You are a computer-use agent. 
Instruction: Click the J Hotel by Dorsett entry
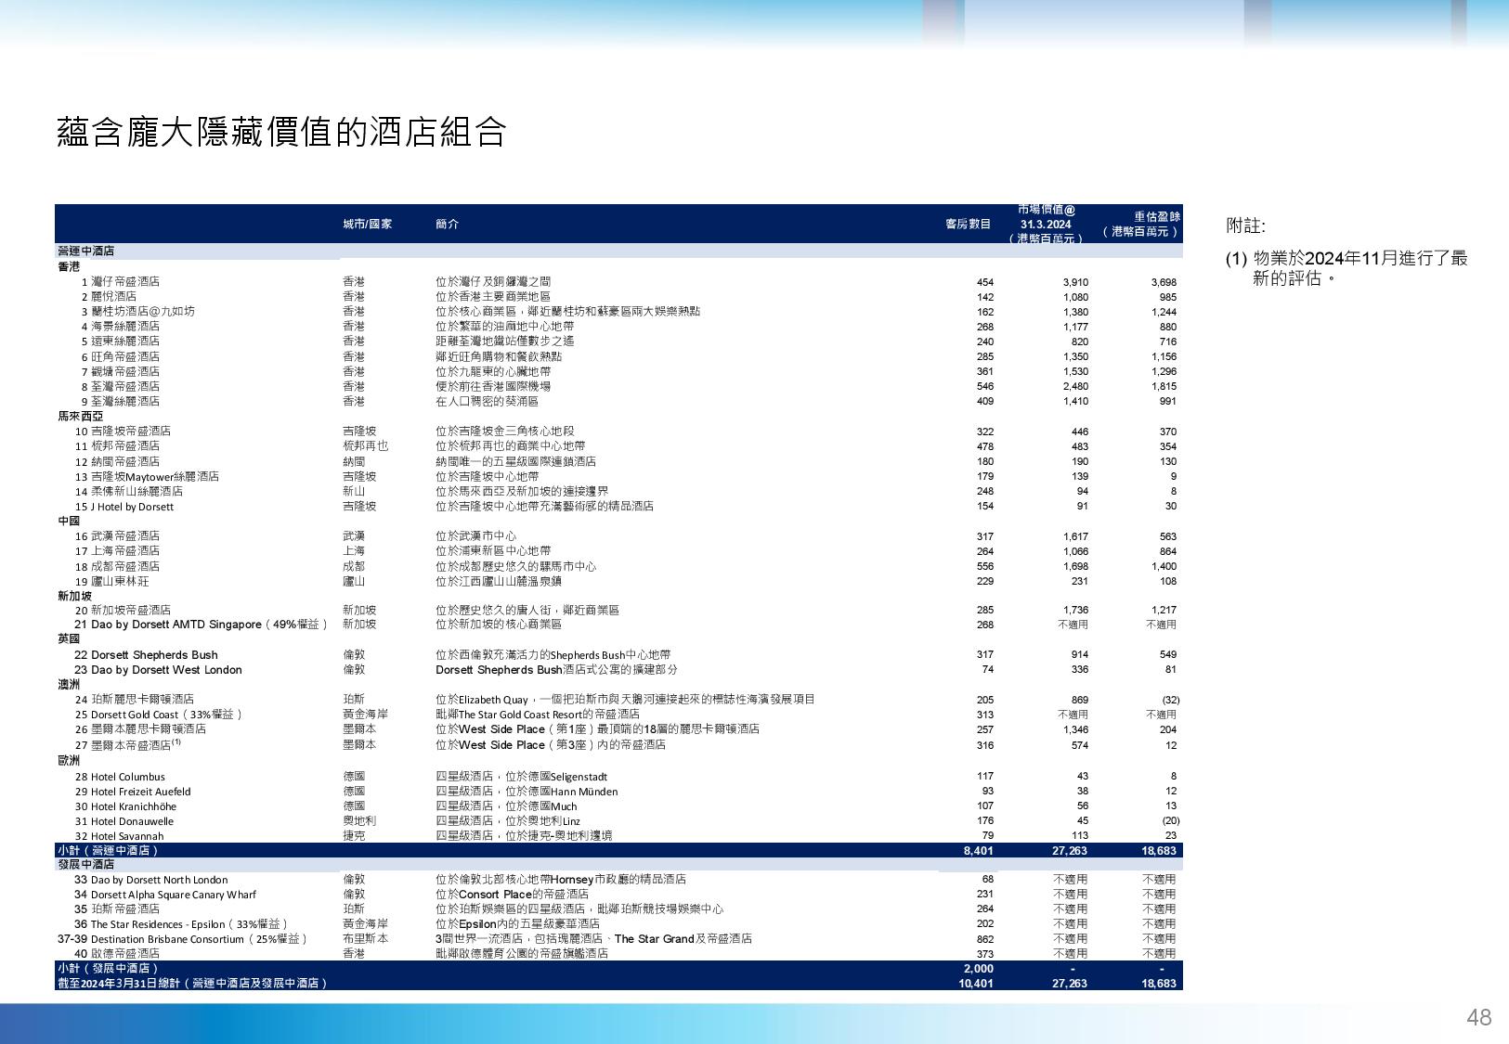[132, 507]
